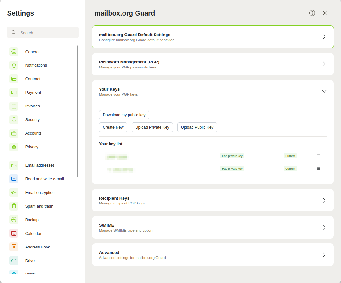Viewport: 341px width, 283px height.
Task: Open Privacy via the incognito icon
Action: pos(14,147)
